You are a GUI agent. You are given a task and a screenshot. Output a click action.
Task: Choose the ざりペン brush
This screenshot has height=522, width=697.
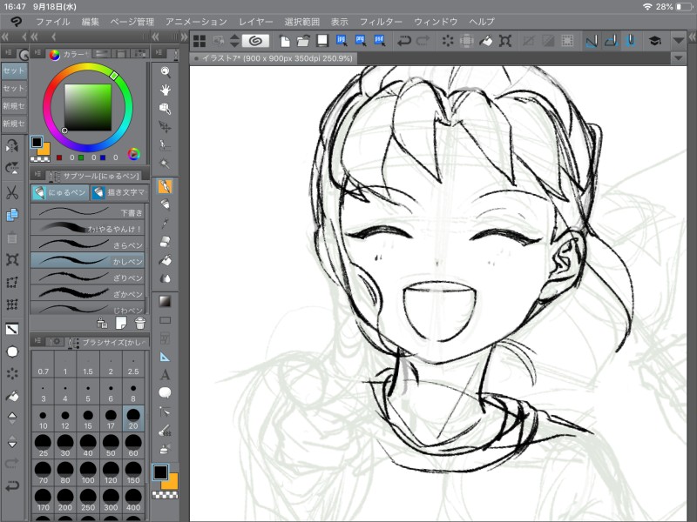coord(88,277)
